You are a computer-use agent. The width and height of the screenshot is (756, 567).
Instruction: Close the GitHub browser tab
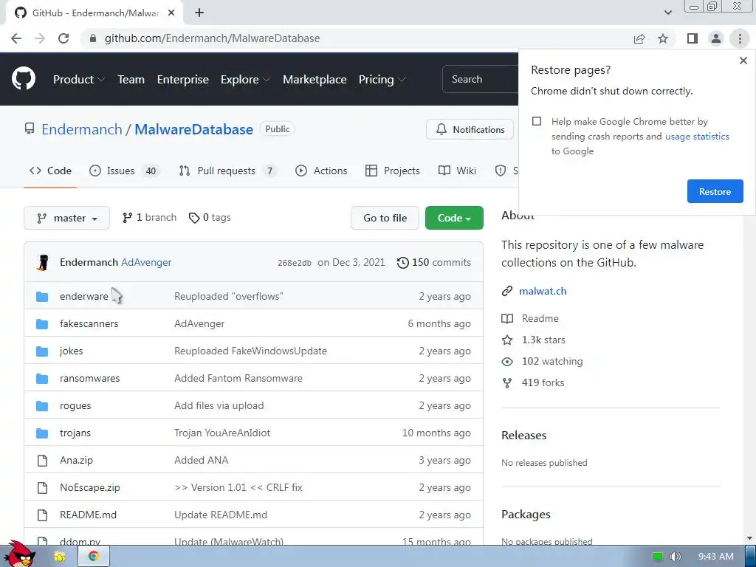pyautogui.click(x=171, y=13)
